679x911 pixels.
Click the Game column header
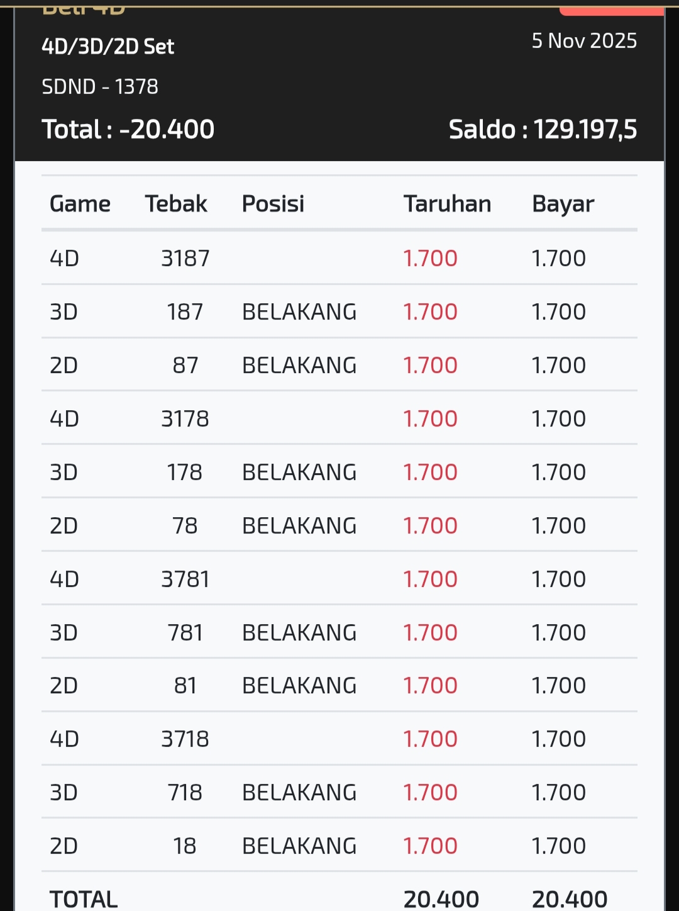[80, 204]
